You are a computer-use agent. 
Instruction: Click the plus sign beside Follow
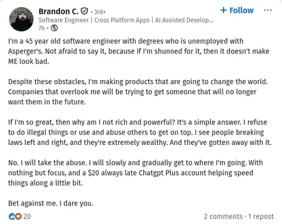point(224,10)
